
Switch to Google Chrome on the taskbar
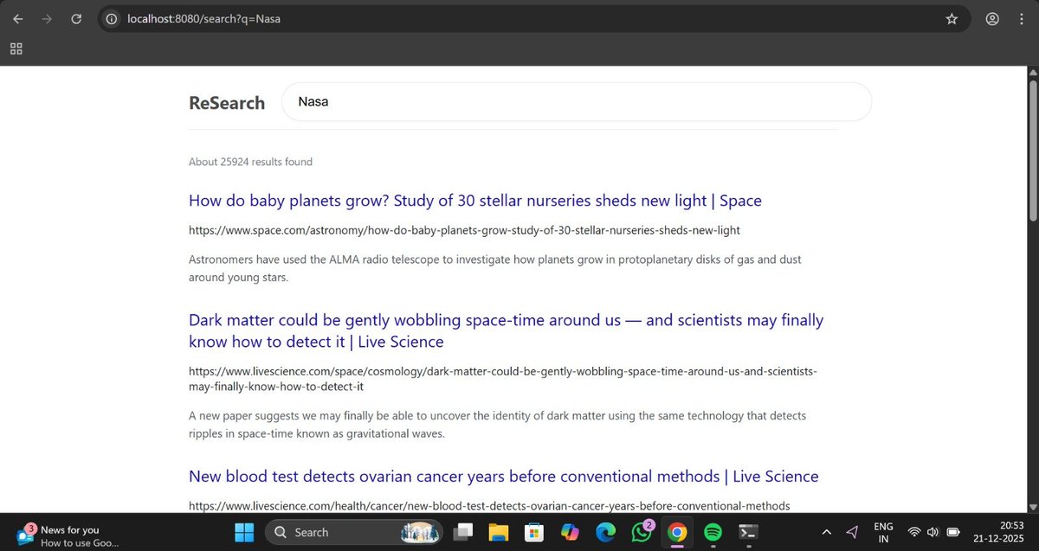coord(677,532)
